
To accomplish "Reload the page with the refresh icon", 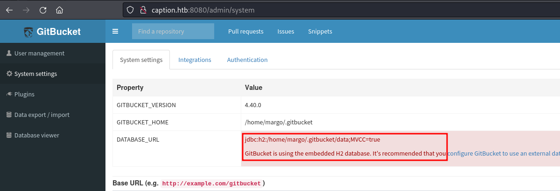I will 42,10.
